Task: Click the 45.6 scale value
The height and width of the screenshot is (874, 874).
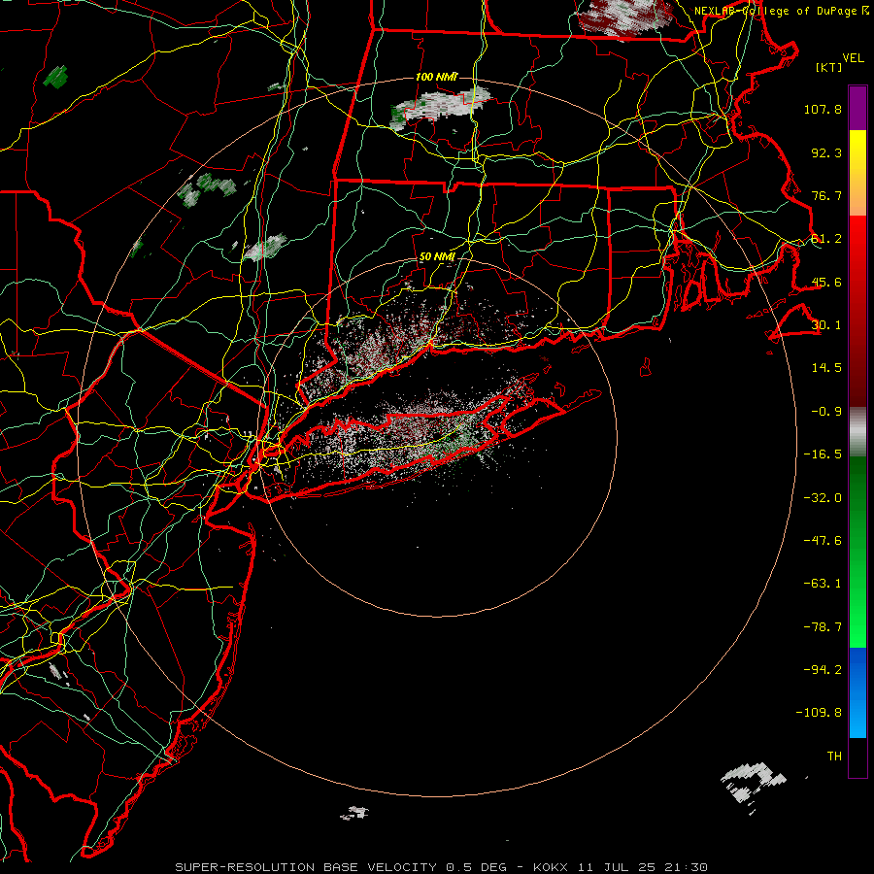Action: click(x=826, y=282)
